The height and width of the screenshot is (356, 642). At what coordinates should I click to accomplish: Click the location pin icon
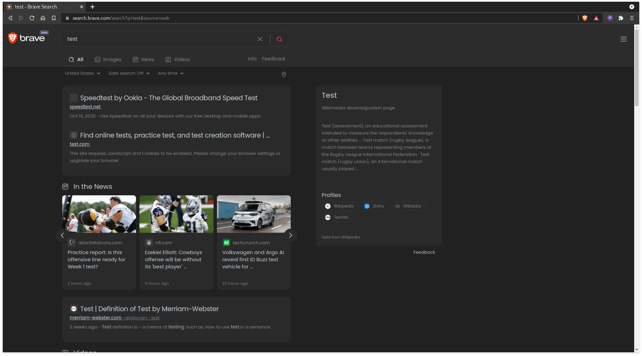284,74
